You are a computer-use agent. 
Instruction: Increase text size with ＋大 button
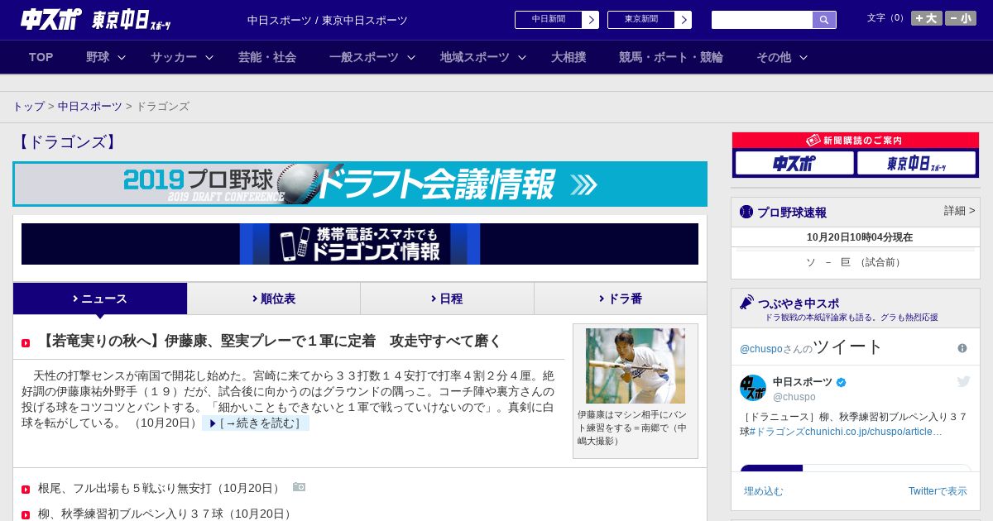[x=926, y=18]
